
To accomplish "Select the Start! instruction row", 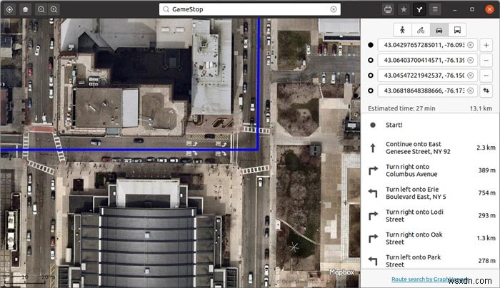I will 430,125.
